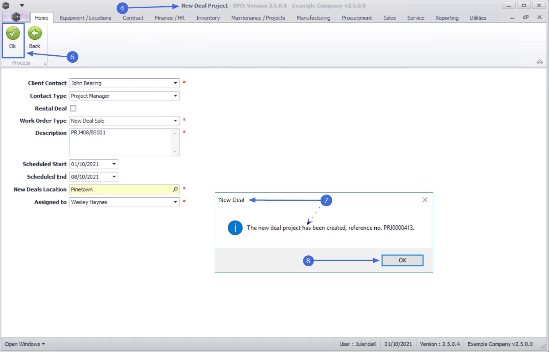The image size is (549, 352).
Task: Open the Manufacturing ribbon tab
Action: pyautogui.click(x=313, y=18)
